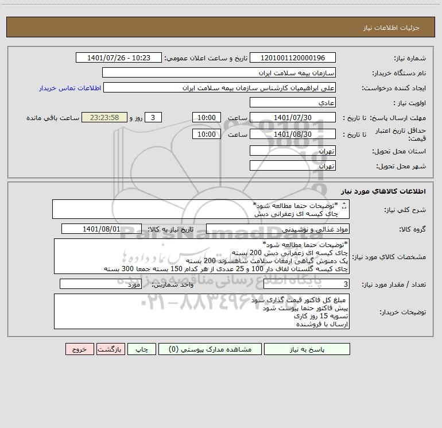Click the خروج exit button
The height and width of the screenshot is (428, 442).
point(79,349)
